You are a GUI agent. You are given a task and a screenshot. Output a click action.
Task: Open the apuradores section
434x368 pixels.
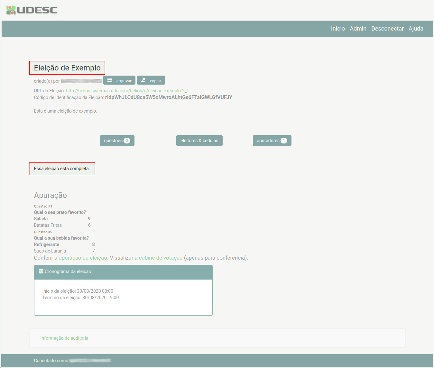click(x=268, y=141)
